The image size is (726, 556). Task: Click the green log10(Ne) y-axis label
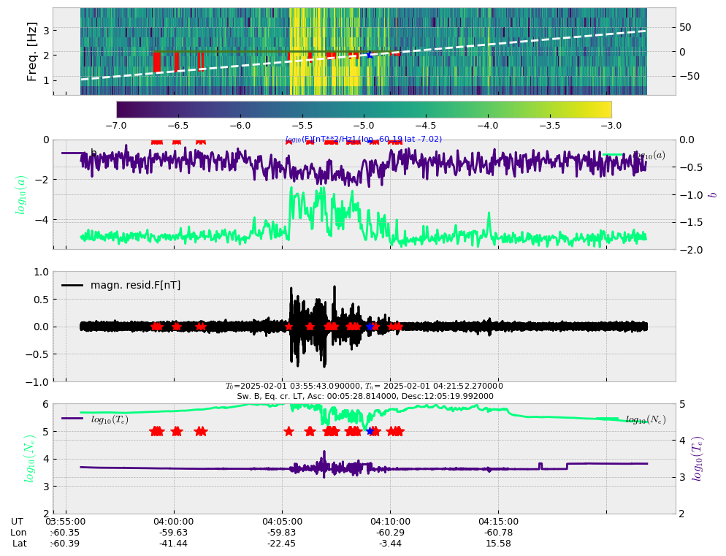(30, 459)
